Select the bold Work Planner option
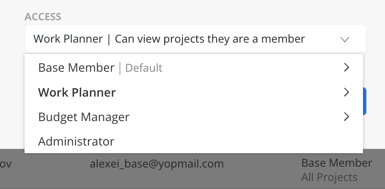The height and width of the screenshot is (189, 385). [x=194, y=92]
